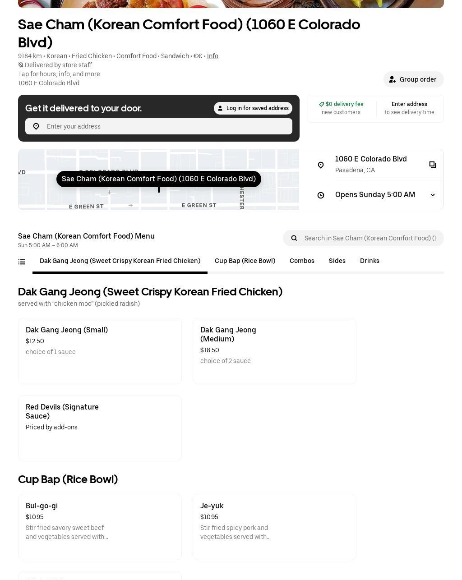This screenshot has width=462, height=580.
Task: Go to the Sides menu section
Action: [x=337, y=261]
